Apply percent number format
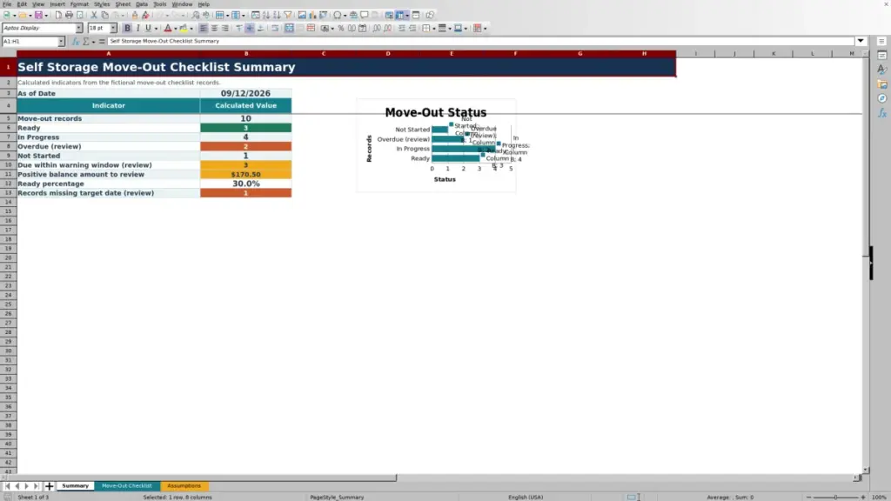 (341, 29)
